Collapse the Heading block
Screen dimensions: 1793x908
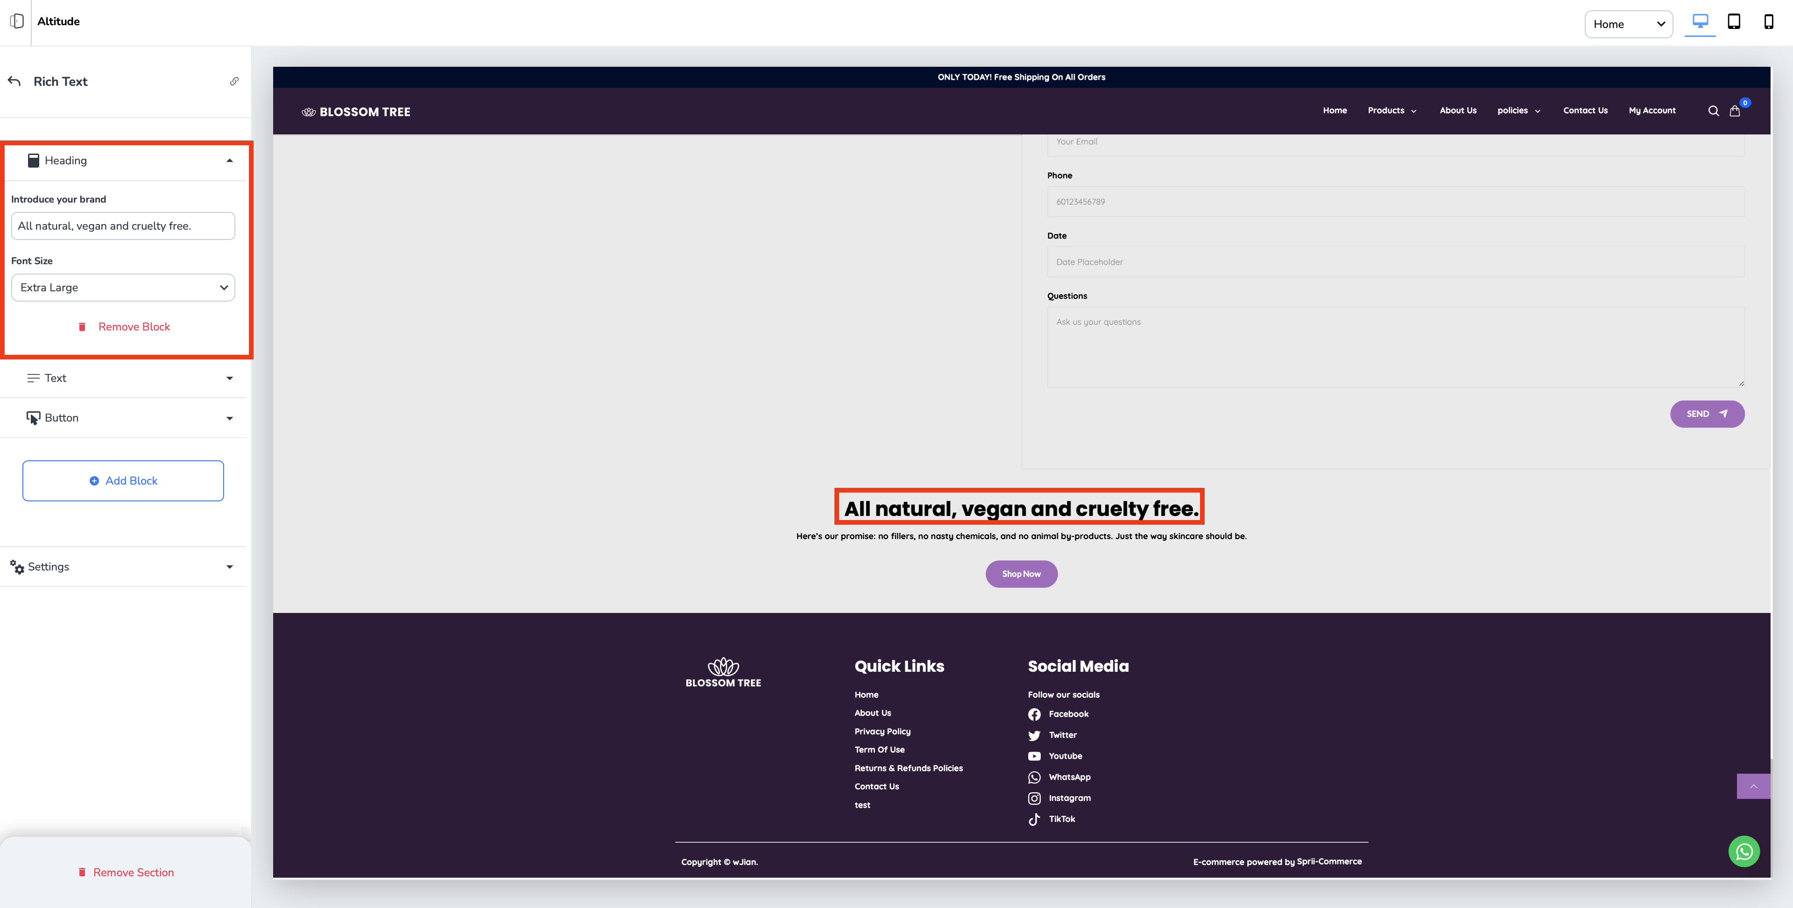(x=229, y=161)
